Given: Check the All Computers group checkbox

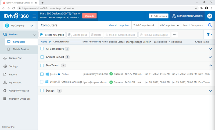Looking at the screenshot, I should pos(42,49).
